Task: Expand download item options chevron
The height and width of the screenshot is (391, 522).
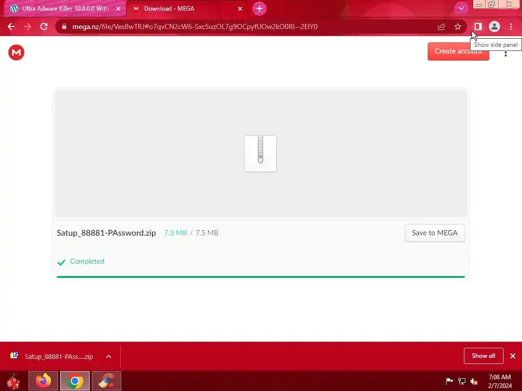Action: [x=109, y=356]
